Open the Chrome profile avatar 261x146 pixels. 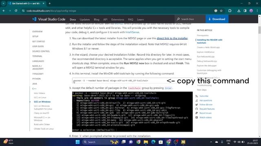coord(251,11)
